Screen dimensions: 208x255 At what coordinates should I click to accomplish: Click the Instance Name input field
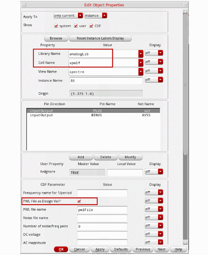coord(106,81)
